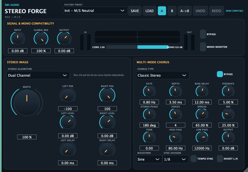
Task: Click the MONO COMPATIBLE label
Action: (x=235, y=11)
